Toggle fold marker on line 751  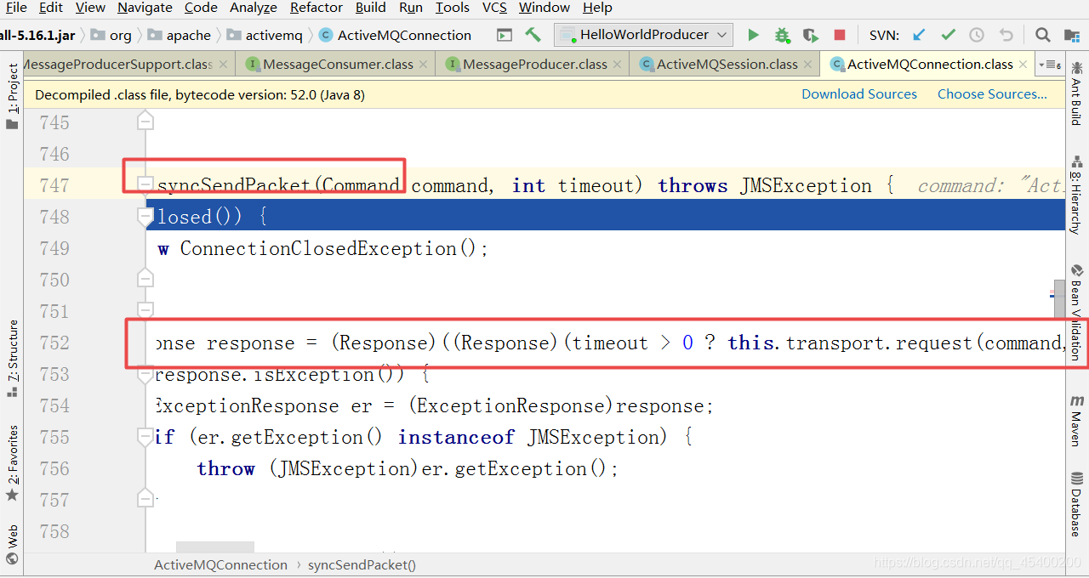145,310
